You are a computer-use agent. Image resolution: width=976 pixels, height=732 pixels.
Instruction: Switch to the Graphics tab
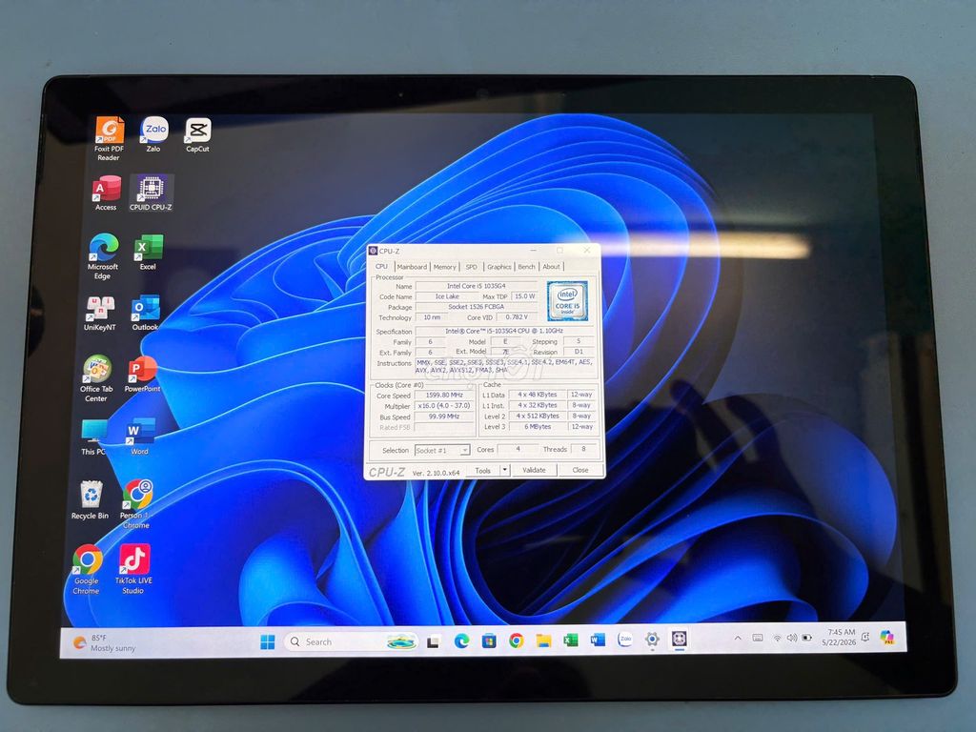tap(499, 267)
